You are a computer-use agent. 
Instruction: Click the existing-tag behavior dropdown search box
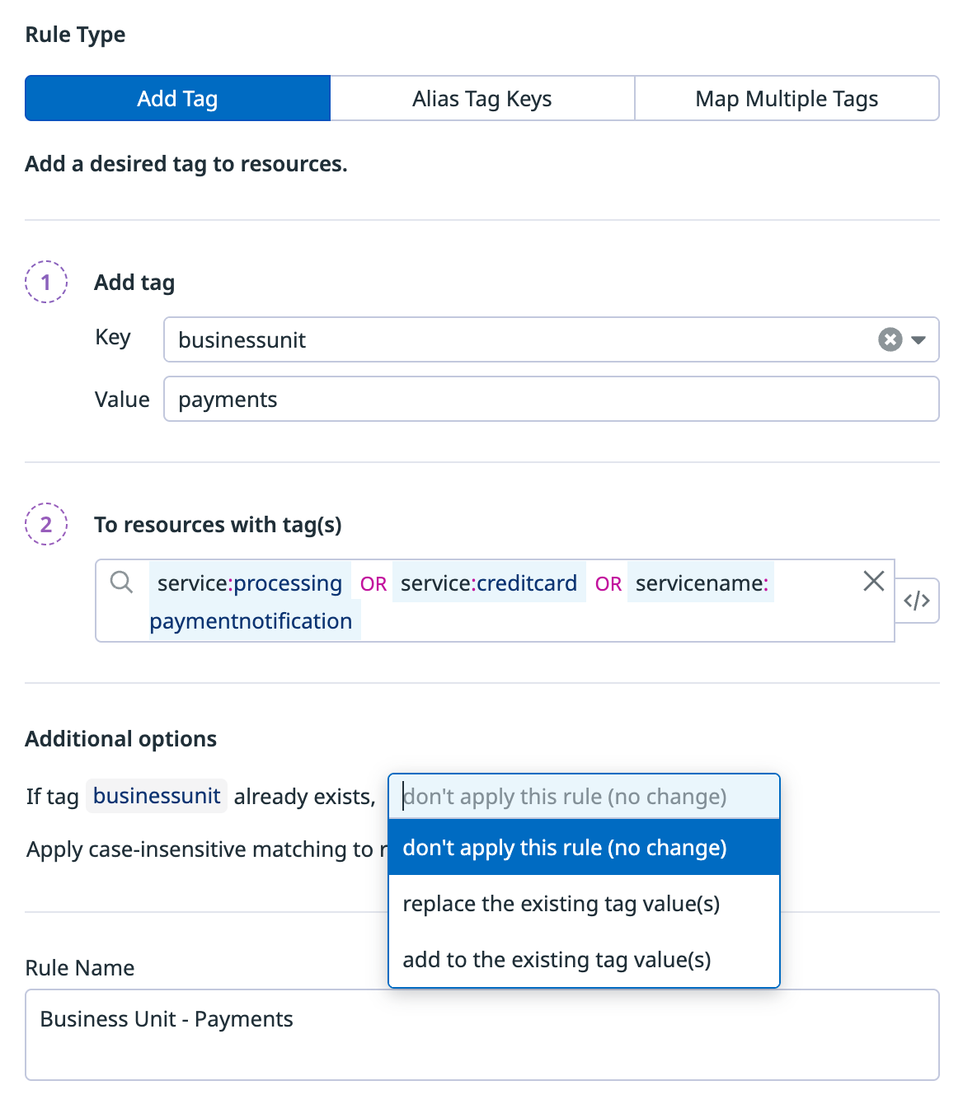(583, 797)
